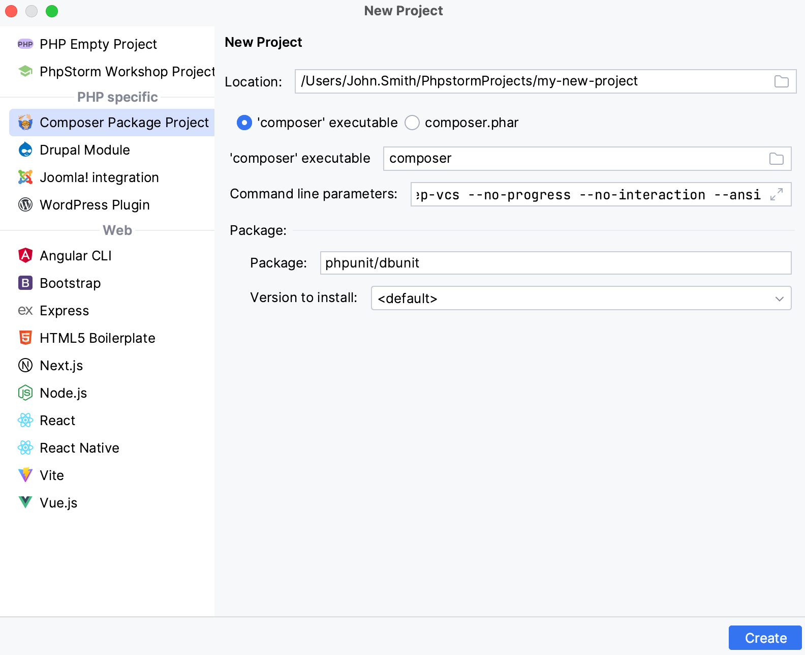Click the Joomla! integration icon
The width and height of the screenshot is (805, 655).
pyautogui.click(x=25, y=177)
